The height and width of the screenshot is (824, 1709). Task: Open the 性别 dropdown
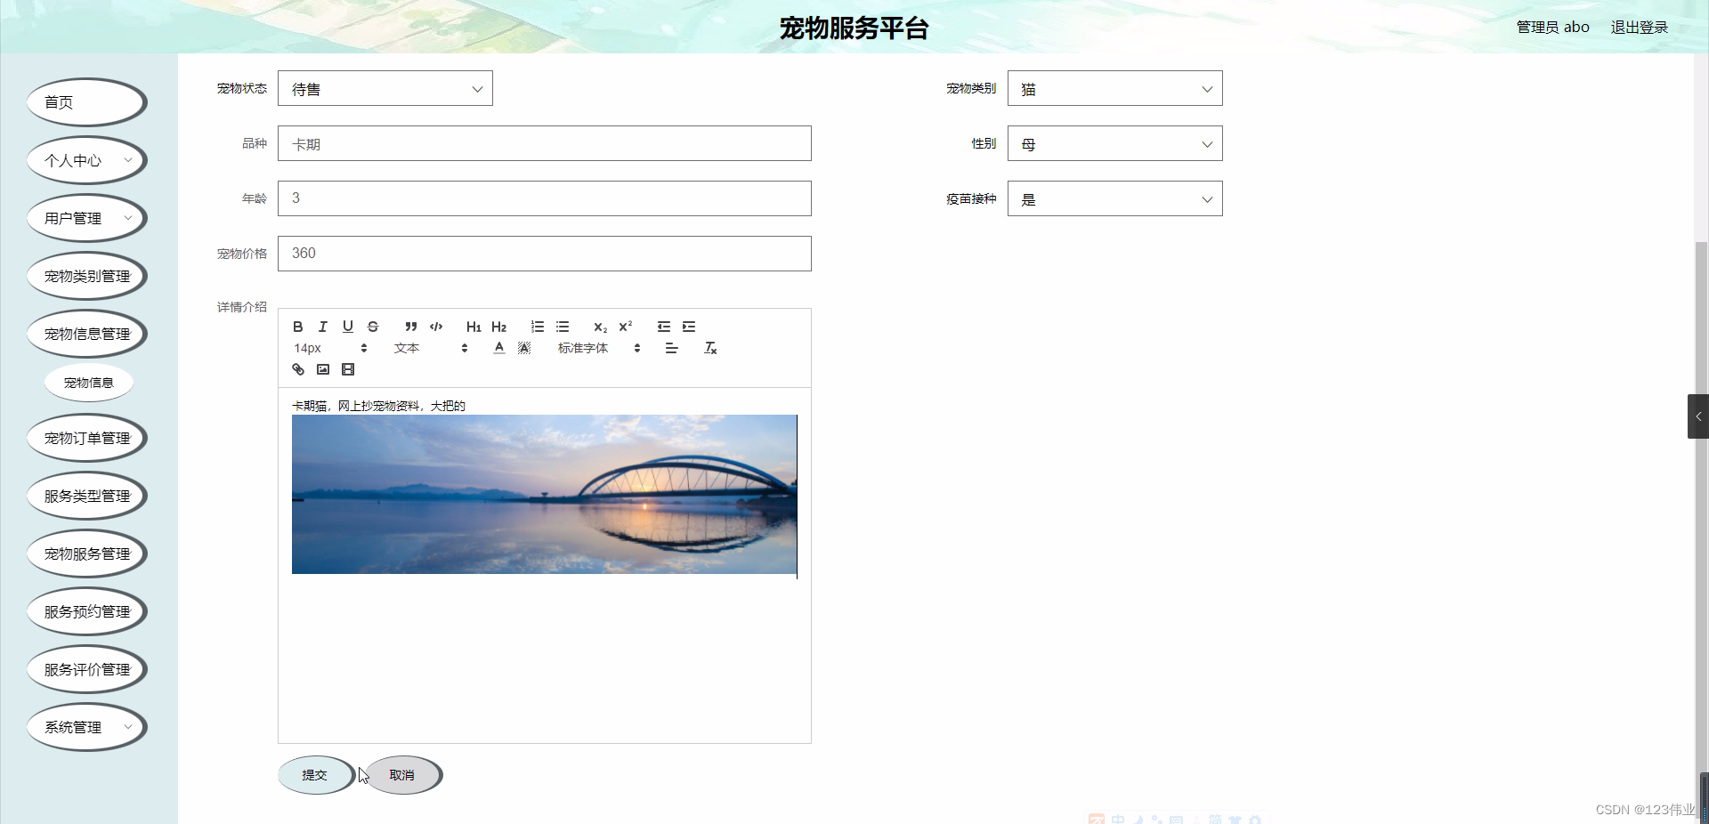(1115, 143)
